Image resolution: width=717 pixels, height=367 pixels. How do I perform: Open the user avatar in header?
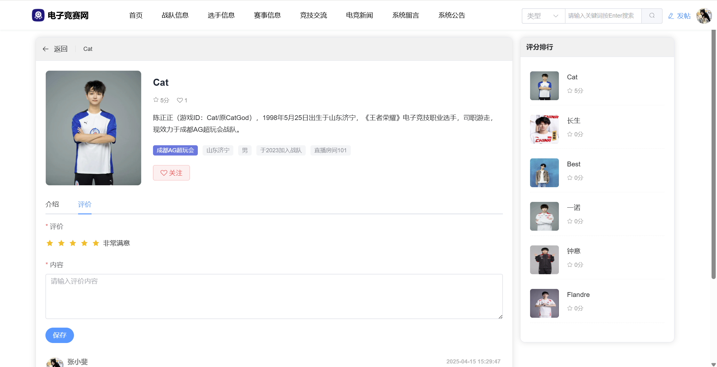pos(704,16)
